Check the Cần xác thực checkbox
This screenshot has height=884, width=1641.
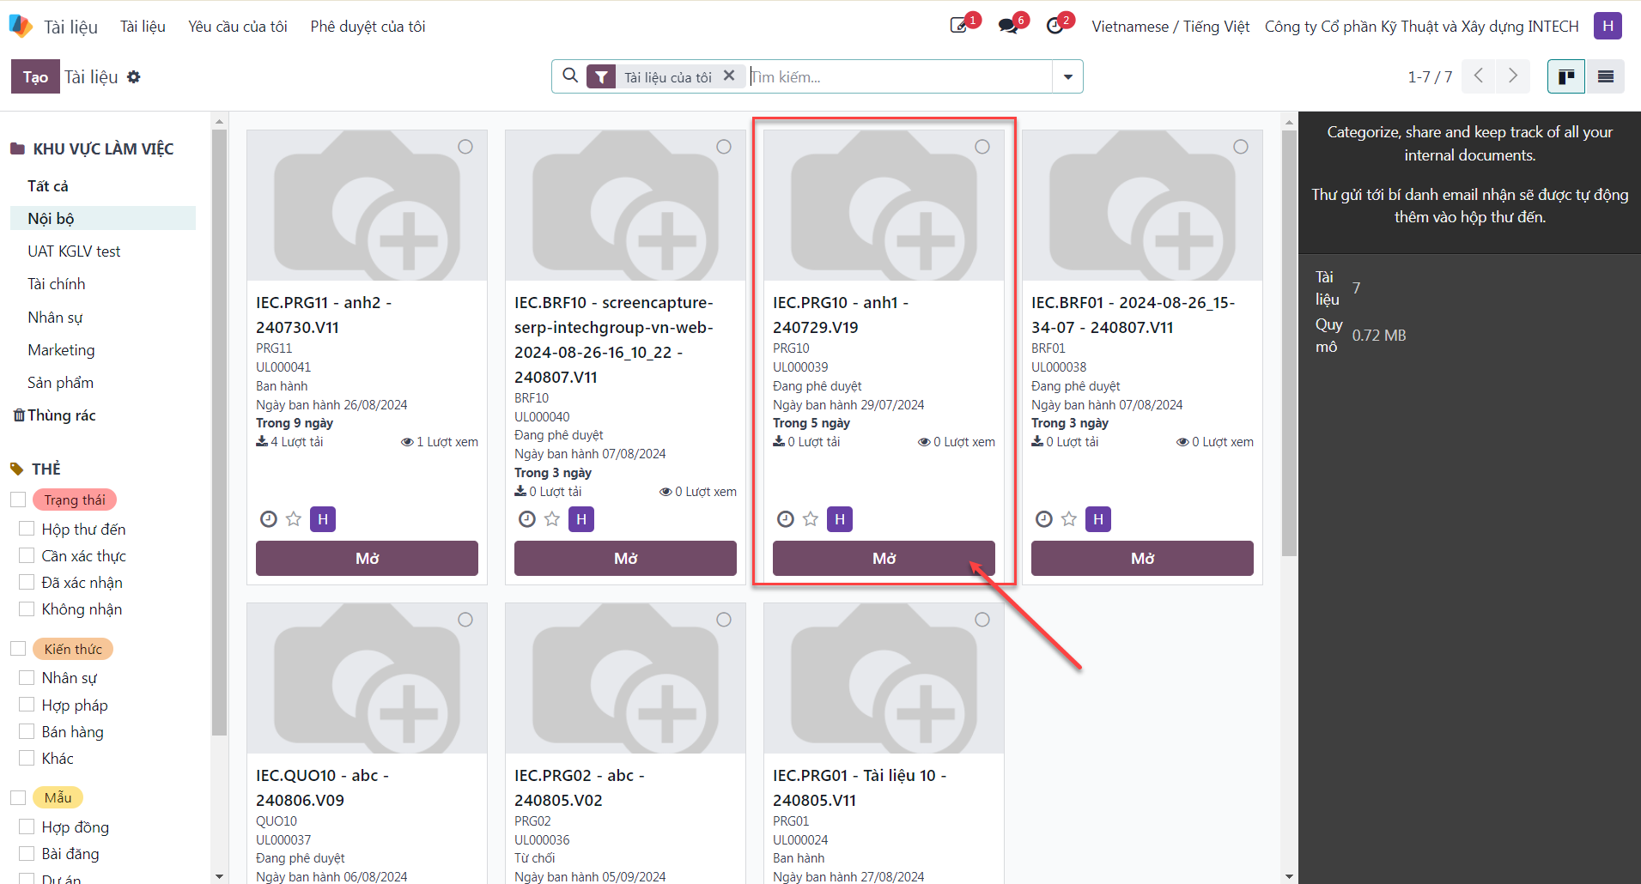[27, 555]
